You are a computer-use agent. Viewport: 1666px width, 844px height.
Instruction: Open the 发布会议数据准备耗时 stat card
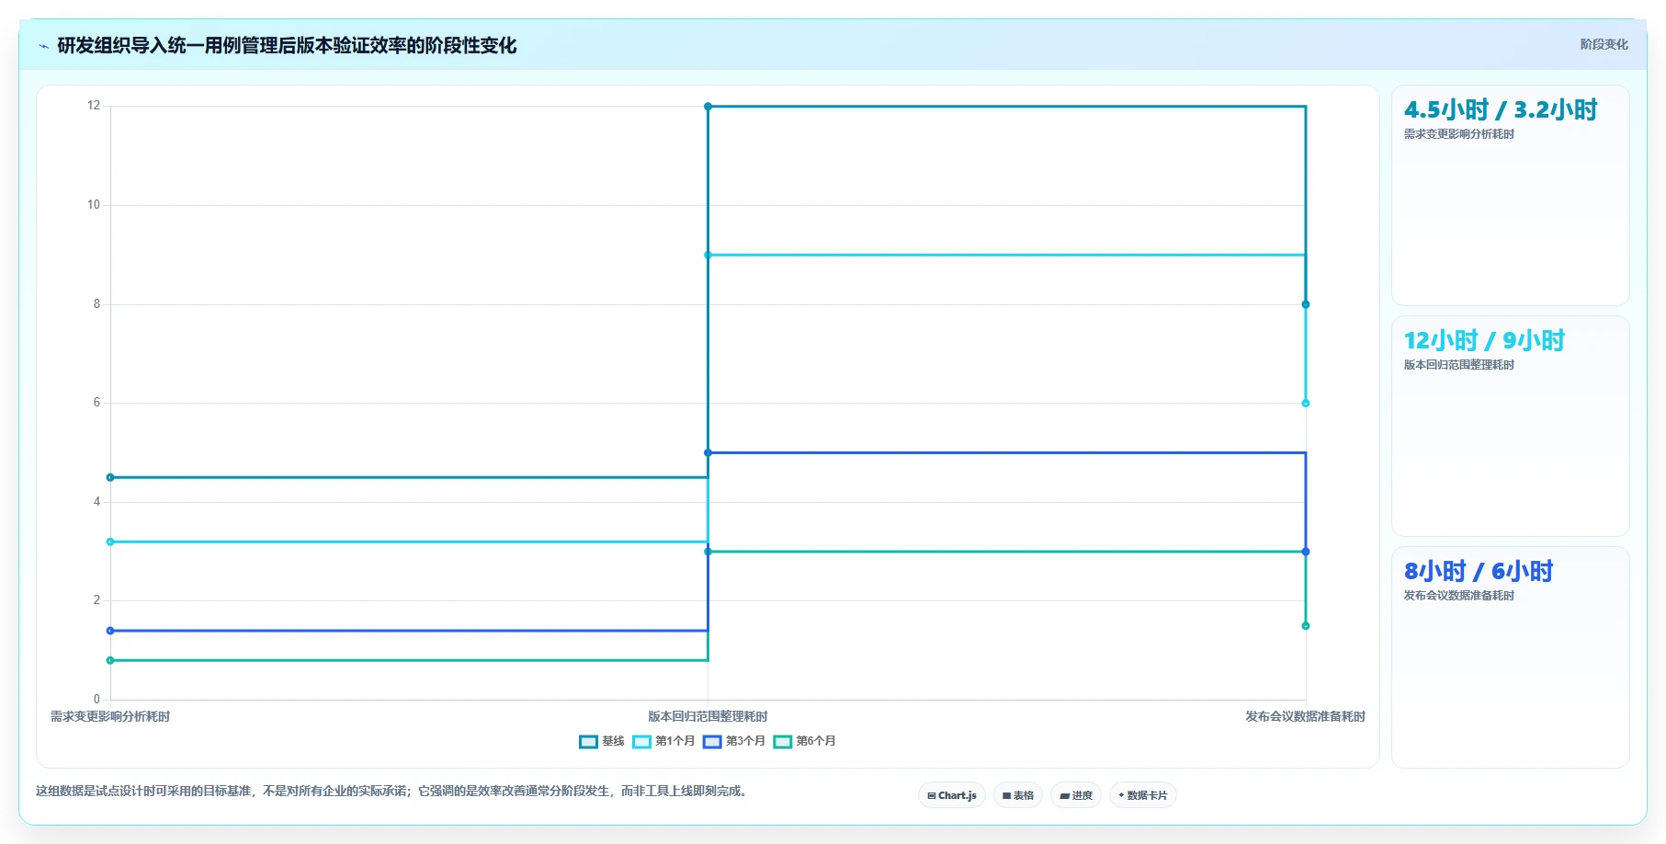[x=1510, y=656]
